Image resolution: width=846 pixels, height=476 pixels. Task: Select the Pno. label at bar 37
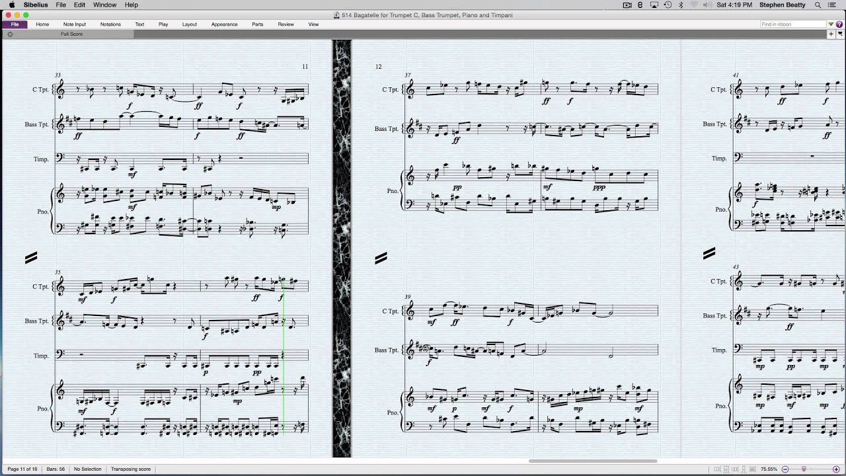393,190
